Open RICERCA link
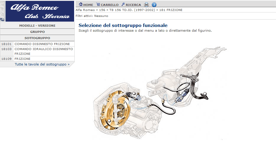276x157 pixels. [x=133, y=5]
